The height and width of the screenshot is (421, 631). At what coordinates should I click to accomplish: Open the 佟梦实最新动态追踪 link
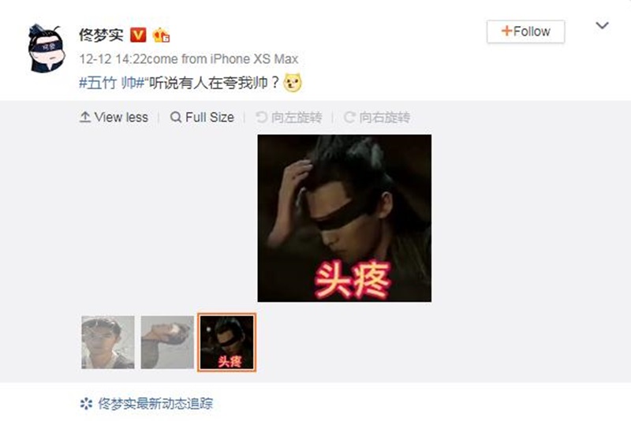pos(155,404)
